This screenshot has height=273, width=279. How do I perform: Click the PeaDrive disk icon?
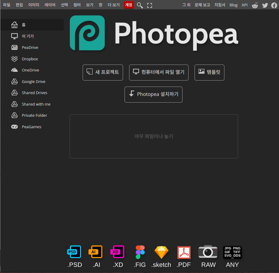[x=14, y=48]
